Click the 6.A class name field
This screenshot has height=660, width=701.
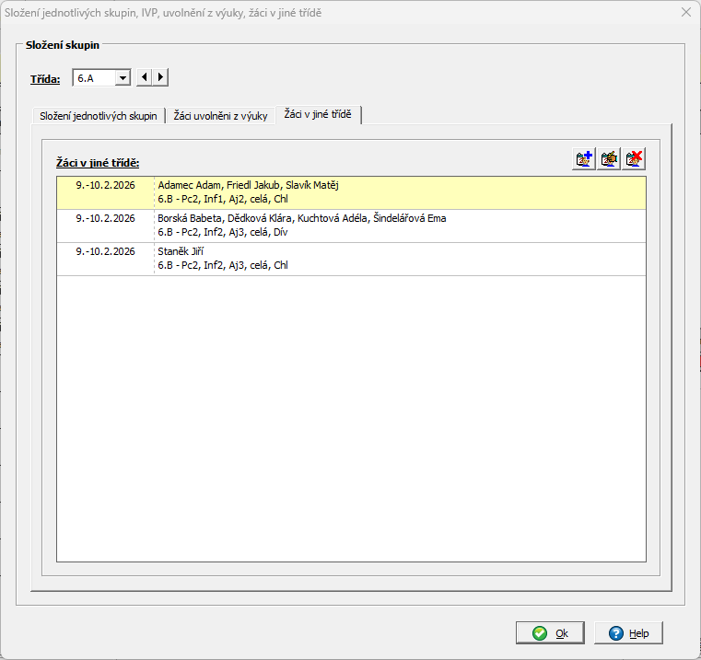point(94,78)
